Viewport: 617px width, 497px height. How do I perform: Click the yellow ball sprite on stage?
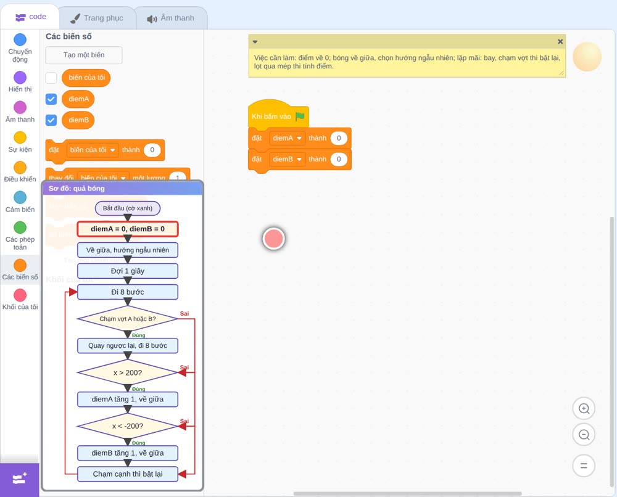pos(587,57)
